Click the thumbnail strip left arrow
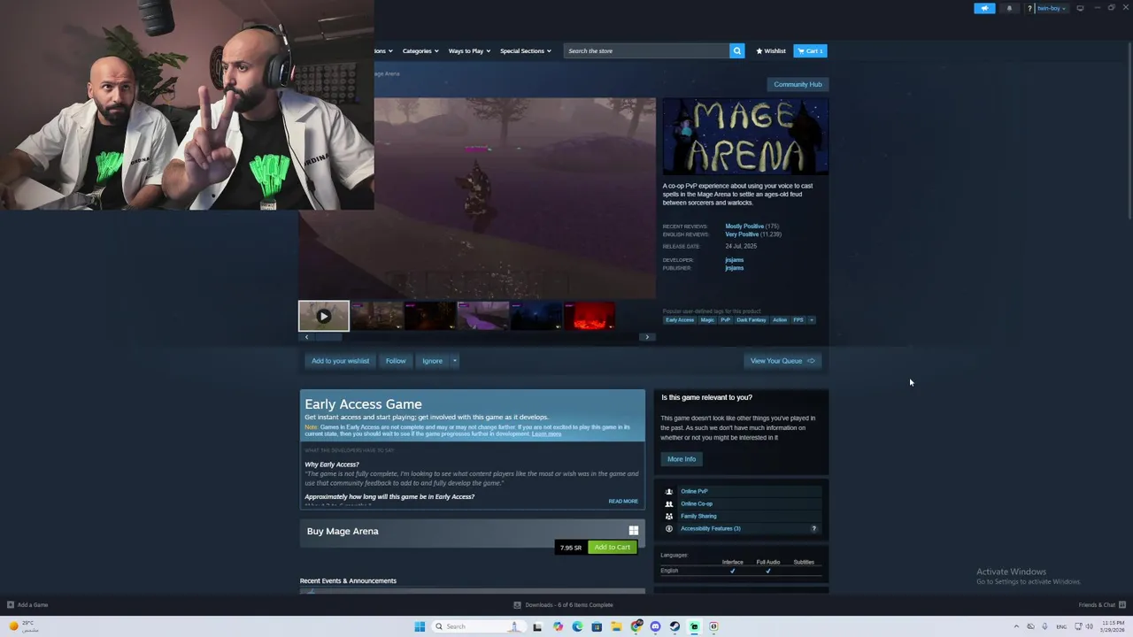1133x637 pixels. pos(306,337)
